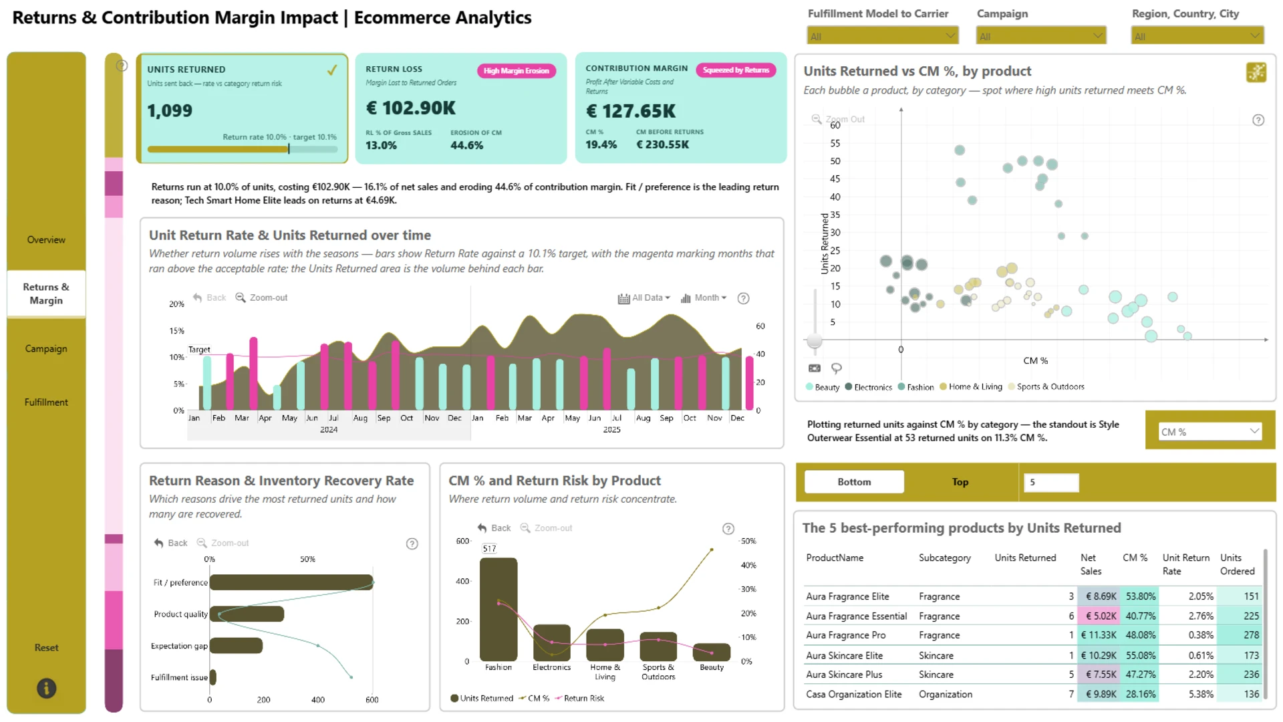Click help icon on Return Rate chart
Screen dimensions: 1283x722
[x=743, y=298]
